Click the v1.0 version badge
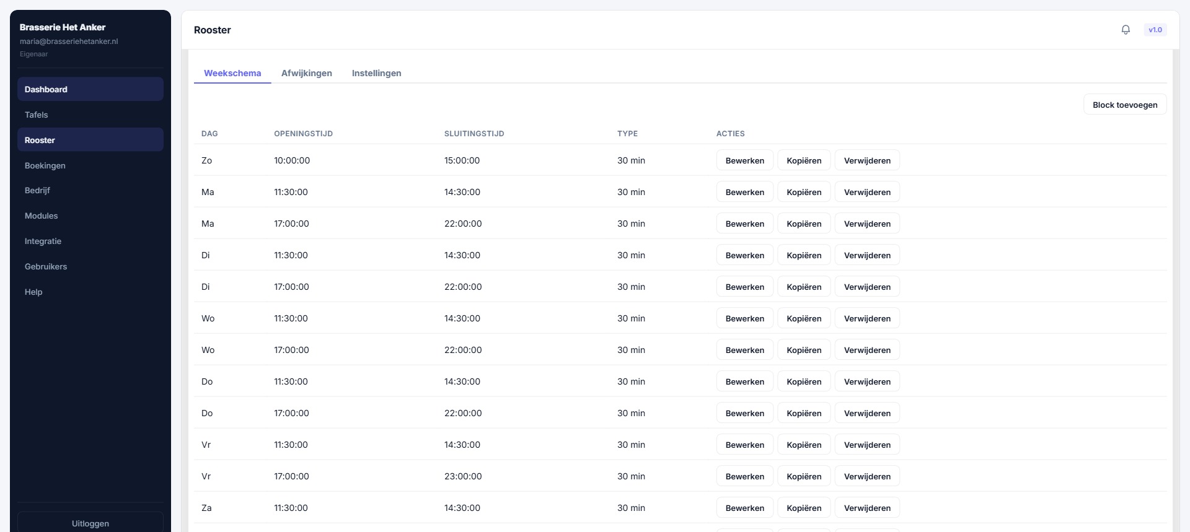The height and width of the screenshot is (532, 1190). (1155, 30)
